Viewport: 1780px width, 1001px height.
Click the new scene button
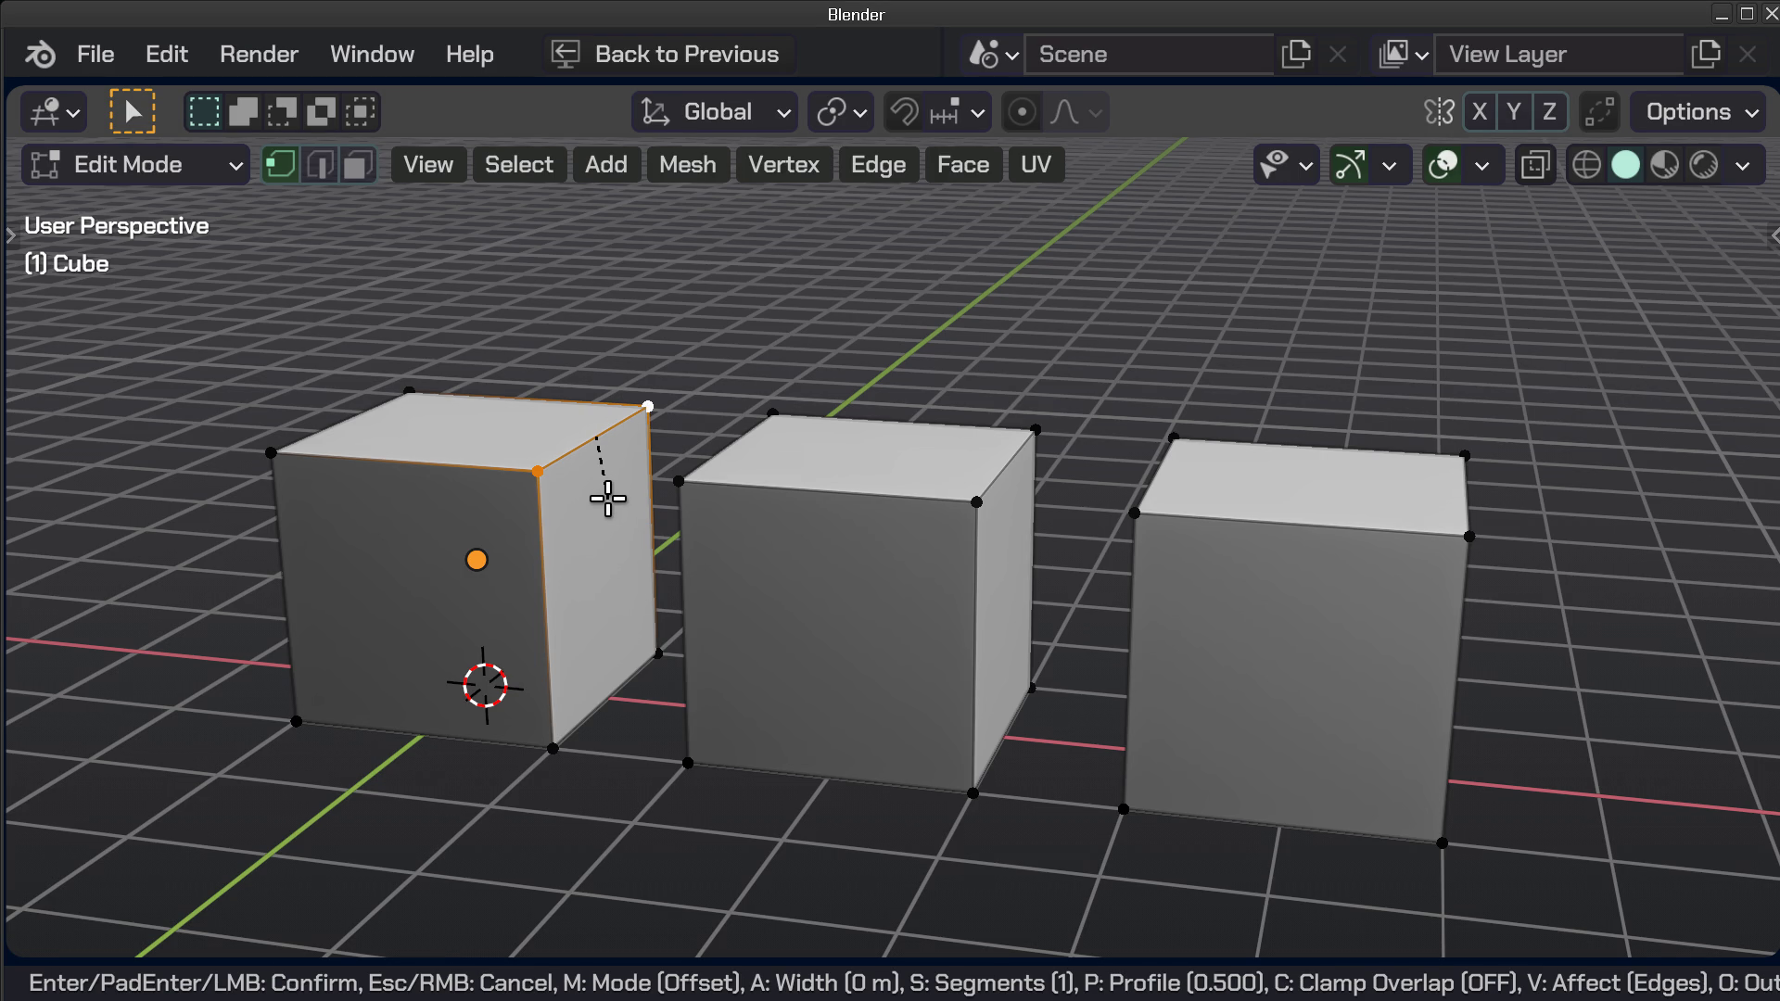point(1295,54)
